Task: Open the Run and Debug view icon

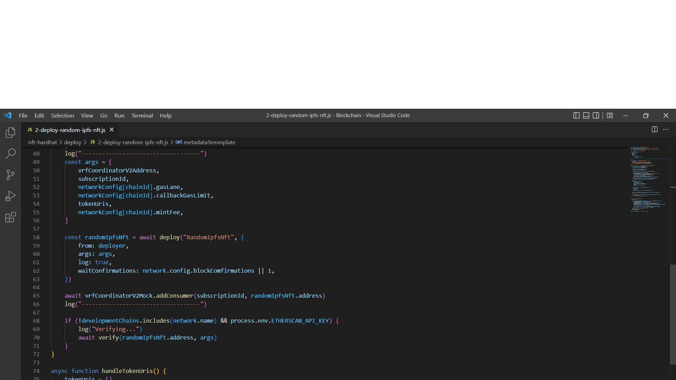Action: pyautogui.click(x=11, y=196)
